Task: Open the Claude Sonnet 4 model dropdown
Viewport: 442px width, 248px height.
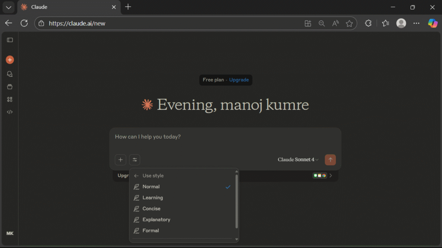Action: (x=298, y=159)
